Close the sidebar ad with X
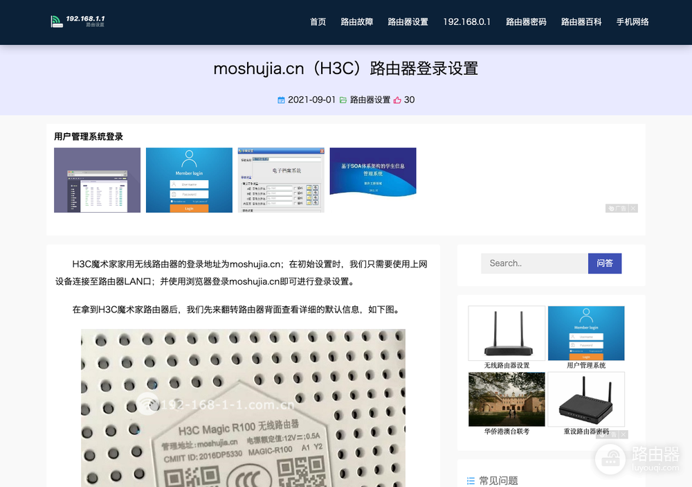Screen dimensions: 692x487 pyautogui.click(x=623, y=434)
